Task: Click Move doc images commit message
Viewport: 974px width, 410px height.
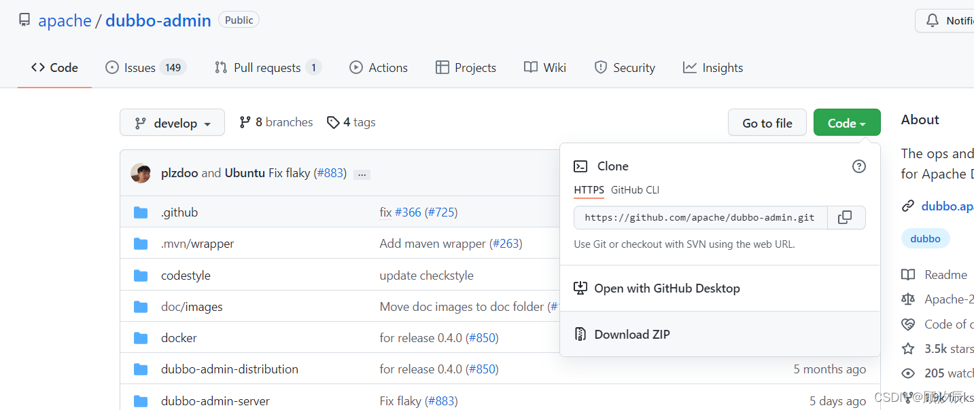Action: click(462, 307)
